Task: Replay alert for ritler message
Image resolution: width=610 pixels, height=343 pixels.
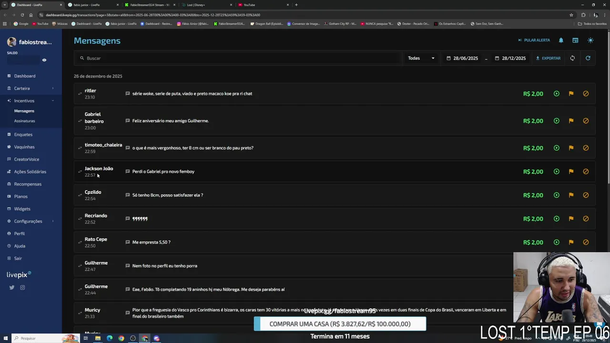Action: click(x=556, y=94)
